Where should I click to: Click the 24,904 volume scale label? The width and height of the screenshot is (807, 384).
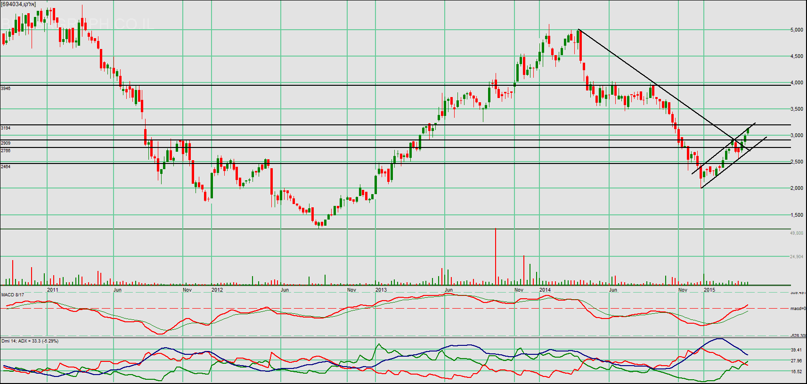(797, 257)
